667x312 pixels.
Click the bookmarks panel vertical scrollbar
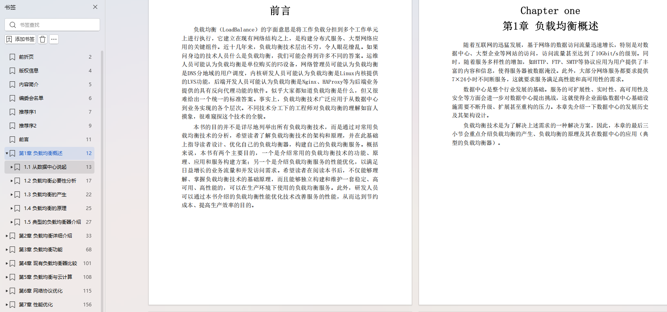coord(102,181)
